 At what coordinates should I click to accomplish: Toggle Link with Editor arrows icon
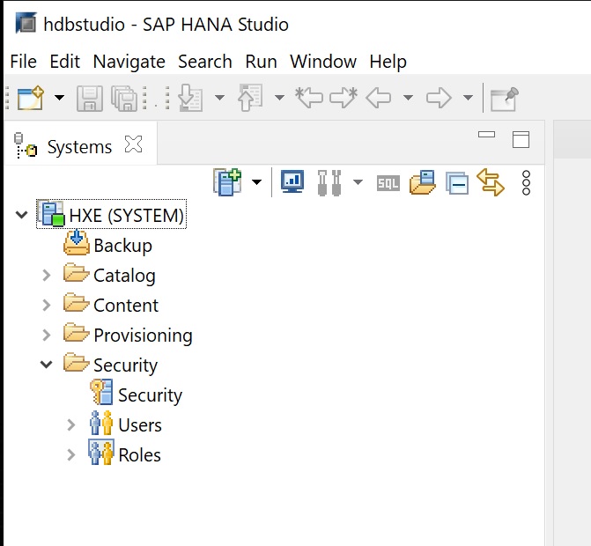pyautogui.click(x=491, y=182)
